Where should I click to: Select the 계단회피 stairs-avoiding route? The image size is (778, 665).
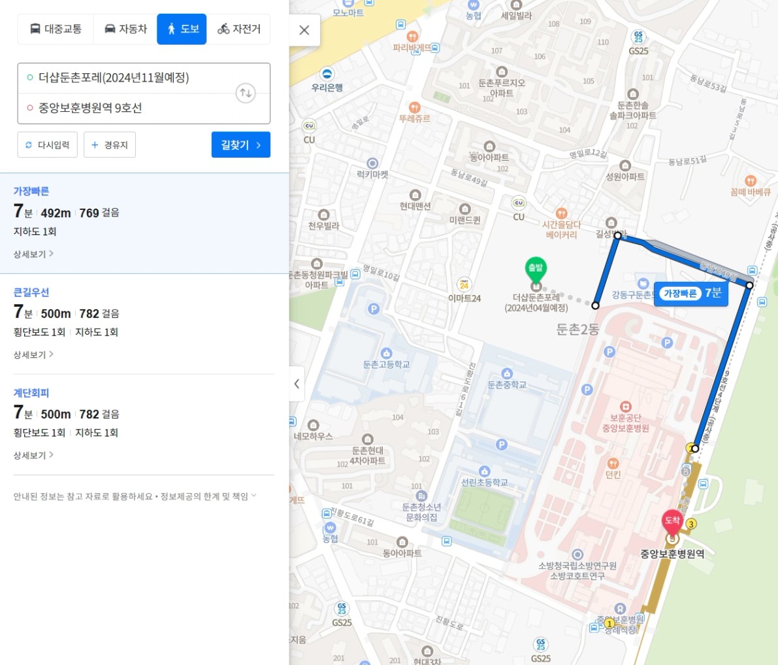(144, 424)
